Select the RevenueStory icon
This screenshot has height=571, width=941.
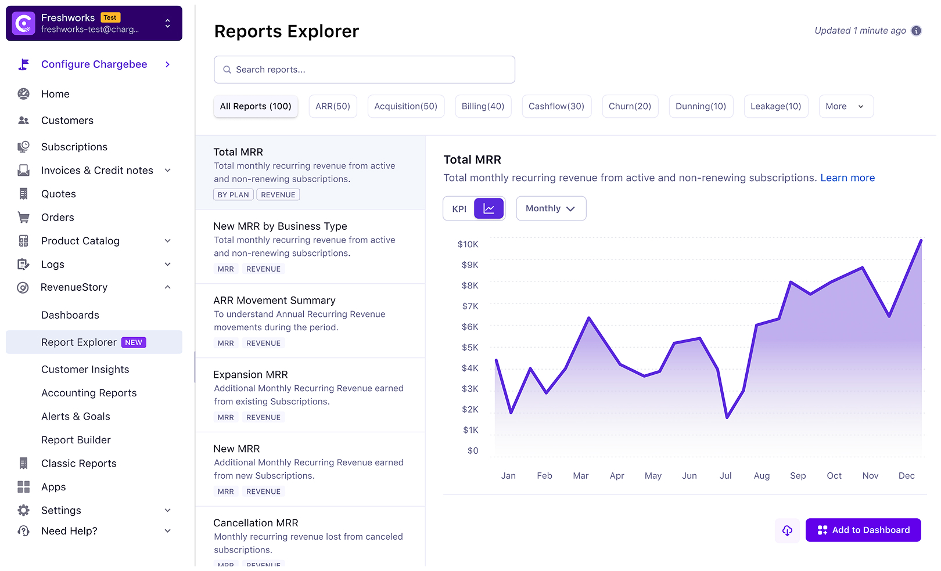(23, 287)
